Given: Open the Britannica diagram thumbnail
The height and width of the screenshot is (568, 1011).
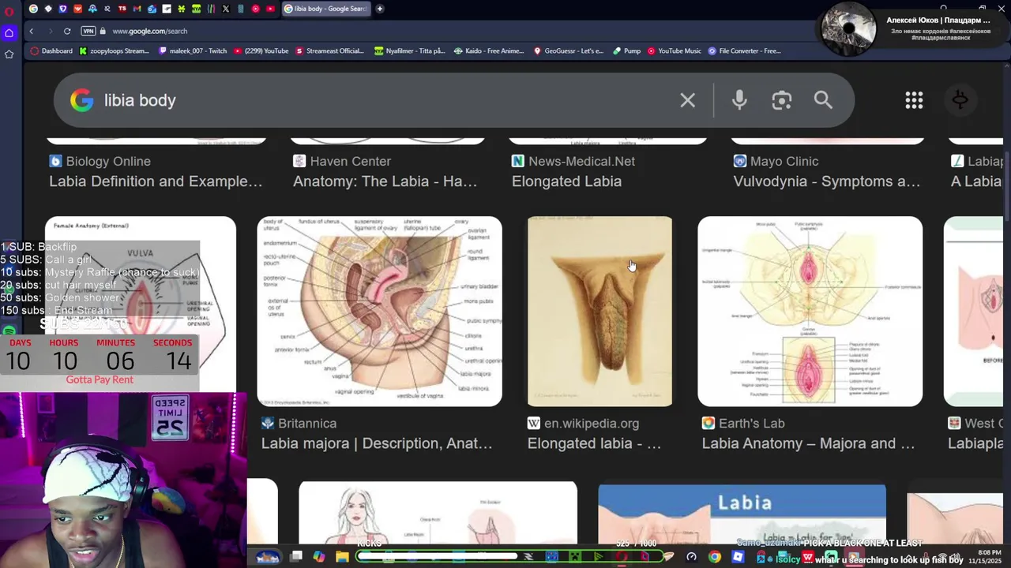Looking at the screenshot, I should click(379, 312).
